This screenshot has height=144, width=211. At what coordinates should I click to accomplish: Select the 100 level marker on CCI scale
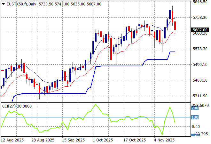195,117
